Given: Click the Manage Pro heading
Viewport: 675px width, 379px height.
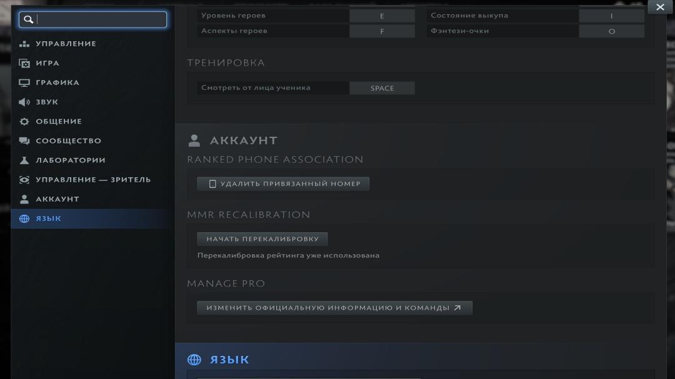Looking at the screenshot, I should pos(226,283).
